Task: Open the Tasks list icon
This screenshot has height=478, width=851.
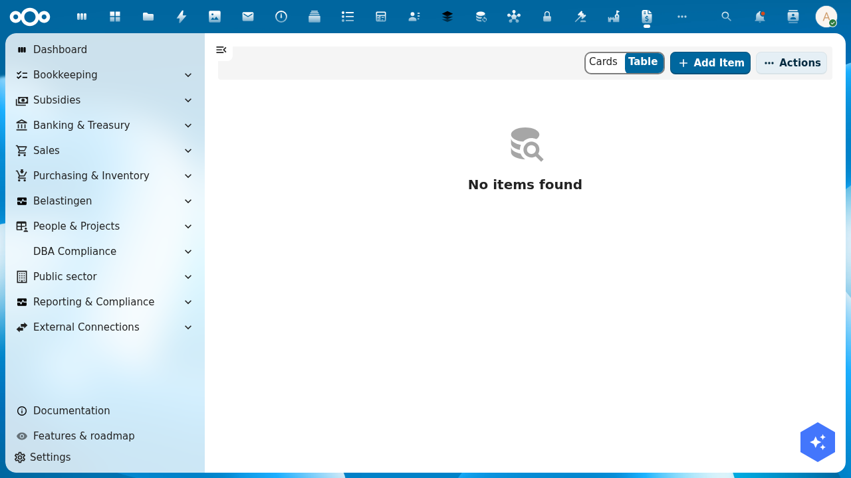Action: 348,17
